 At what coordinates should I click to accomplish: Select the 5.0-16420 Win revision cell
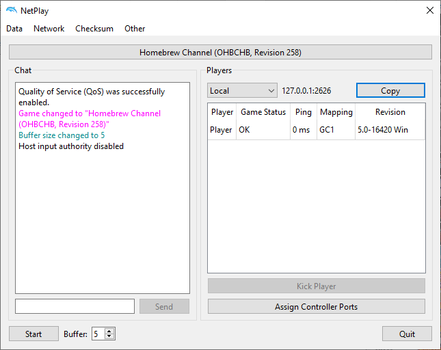(390, 130)
